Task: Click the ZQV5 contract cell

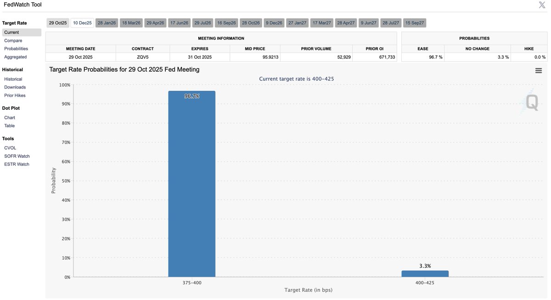Action: click(143, 57)
